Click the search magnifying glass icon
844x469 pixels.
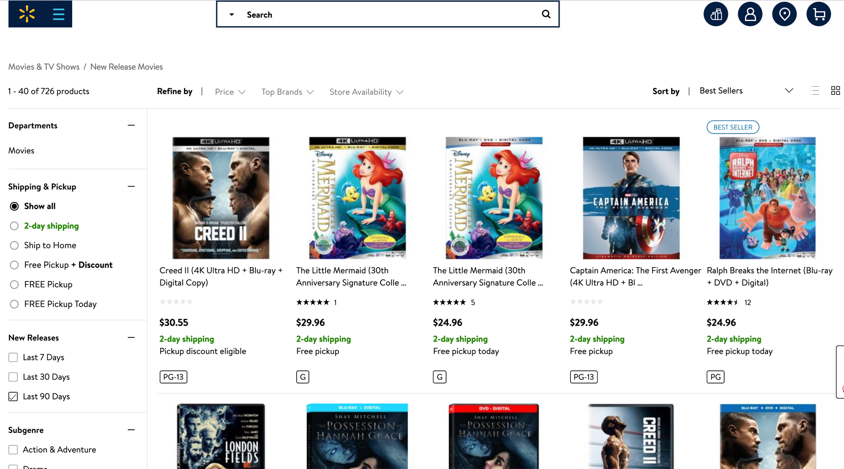pyautogui.click(x=546, y=14)
